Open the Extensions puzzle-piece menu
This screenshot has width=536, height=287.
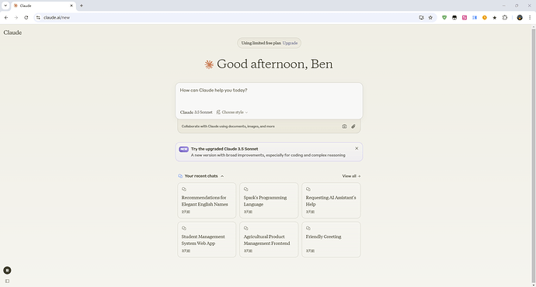click(505, 17)
